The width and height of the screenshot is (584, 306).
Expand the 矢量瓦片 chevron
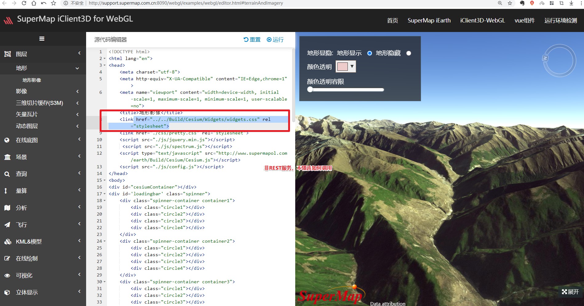pos(77,114)
